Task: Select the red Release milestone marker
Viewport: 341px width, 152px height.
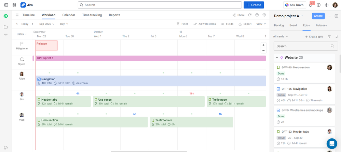Action: coord(46,46)
